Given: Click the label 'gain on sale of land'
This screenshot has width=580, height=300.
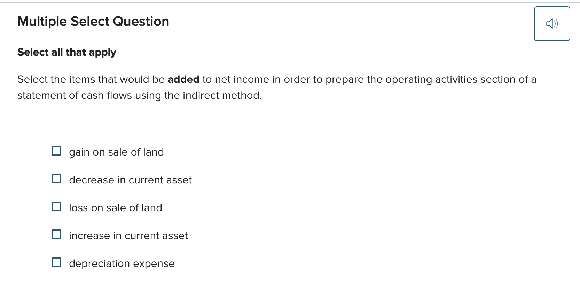Looking at the screenshot, I should (x=116, y=152).
